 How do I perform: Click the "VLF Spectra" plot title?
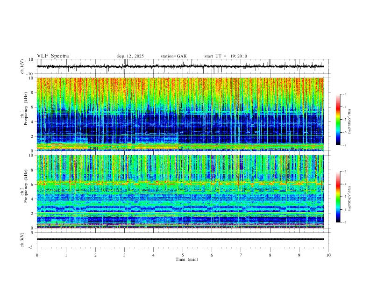pos(53,56)
